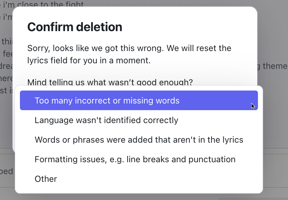Choose "Language wasn't identified correctly" reason
This screenshot has width=288, height=200.
(106, 120)
